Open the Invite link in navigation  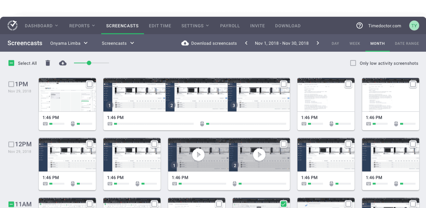click(257, 26)
